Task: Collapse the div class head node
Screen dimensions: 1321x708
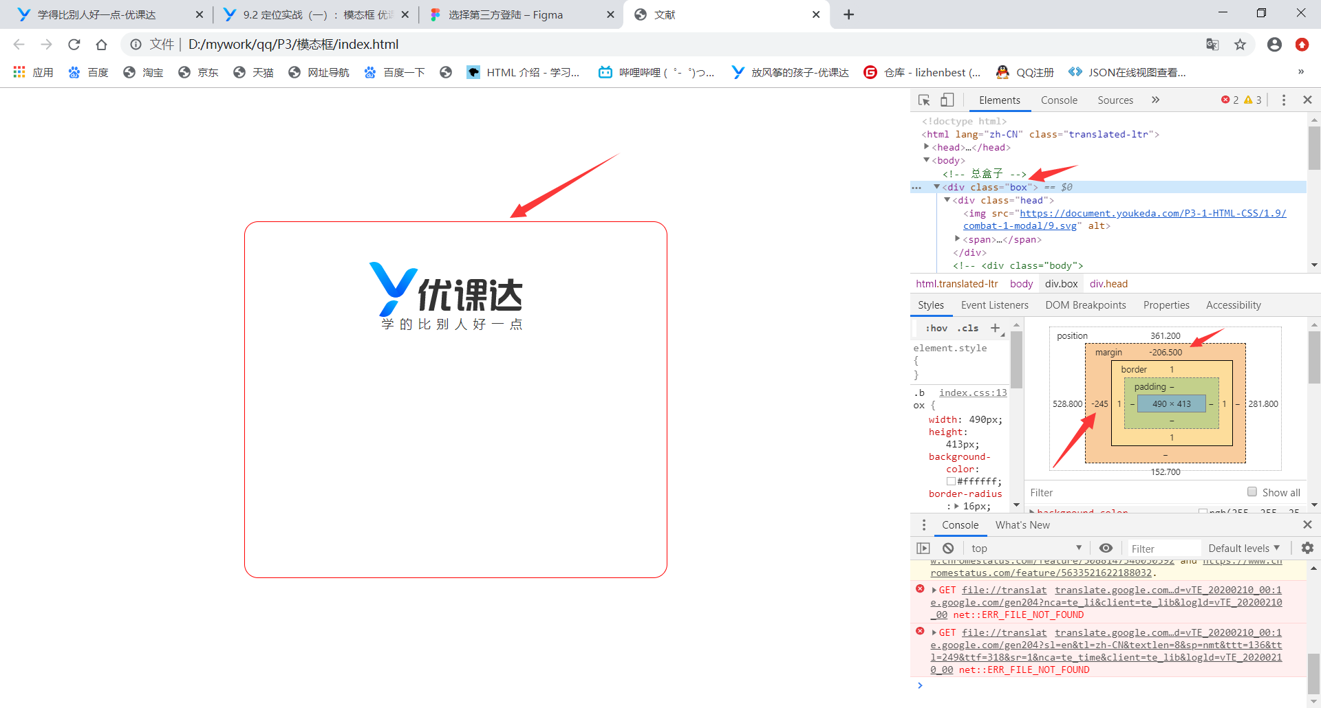Action: [x=947, y=200]
